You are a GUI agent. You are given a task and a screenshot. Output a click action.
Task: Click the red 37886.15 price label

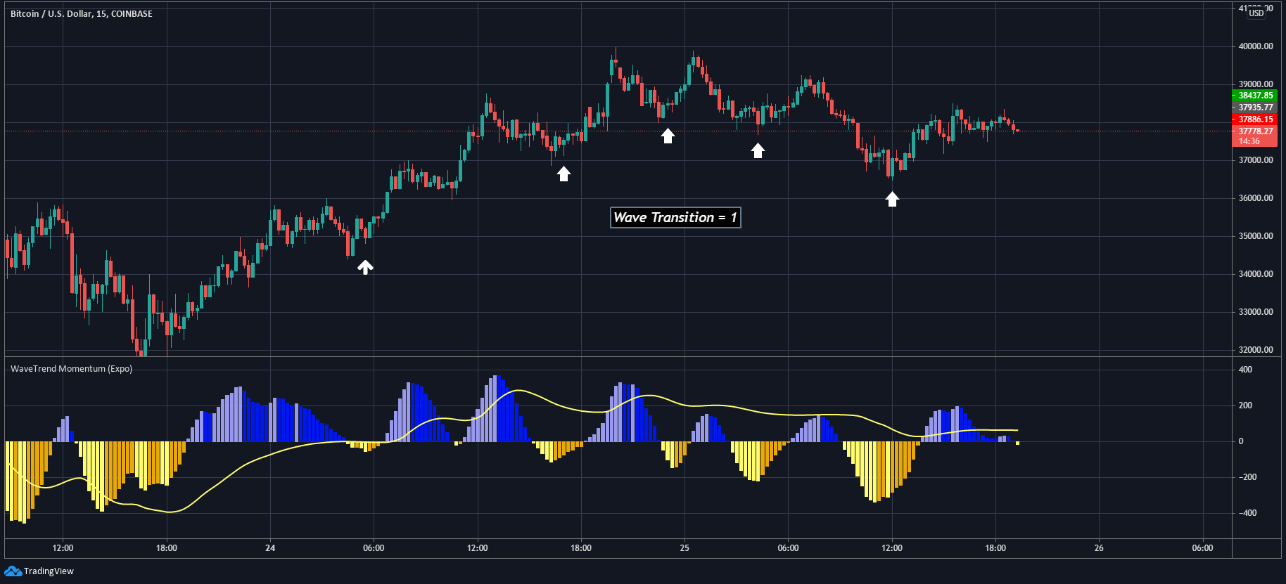1256,119
